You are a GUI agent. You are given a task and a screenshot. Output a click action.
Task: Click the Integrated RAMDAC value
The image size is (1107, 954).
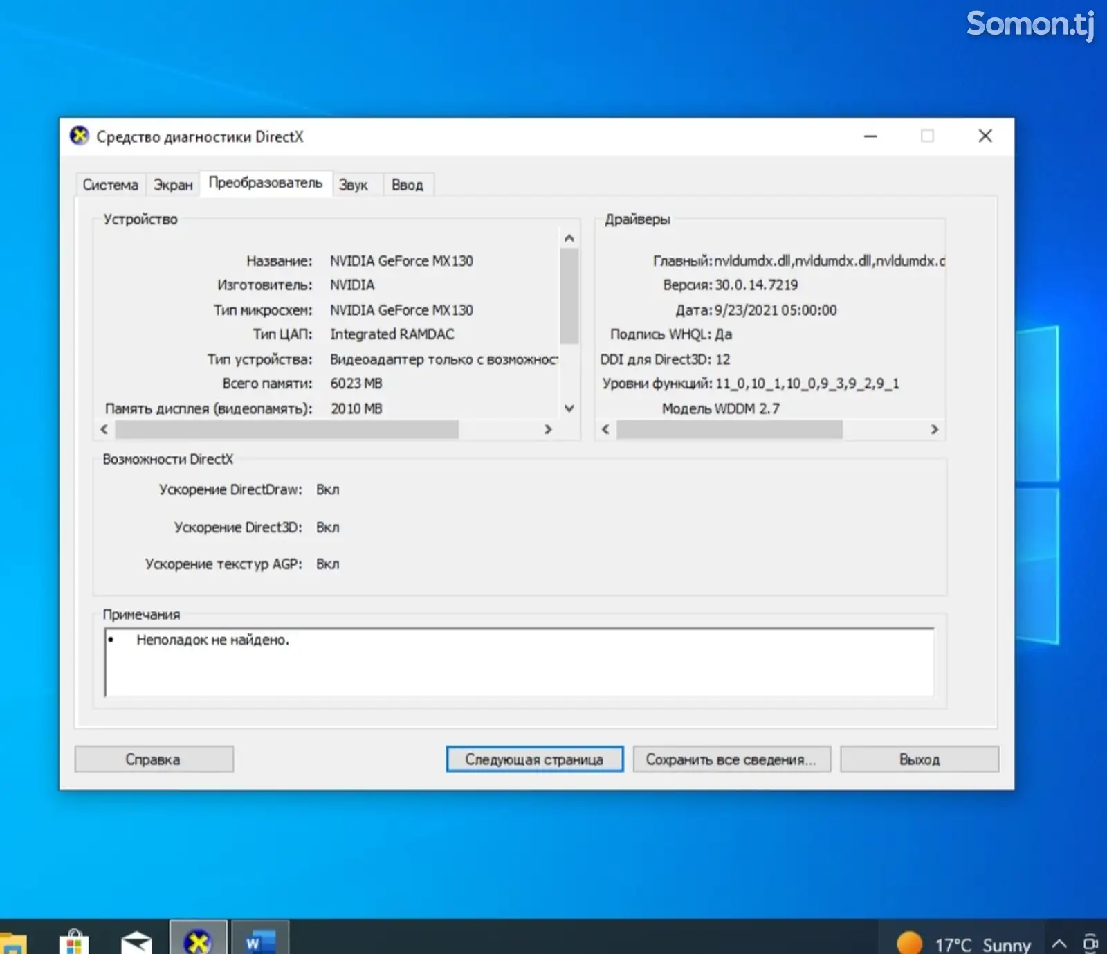click(392, 334)
